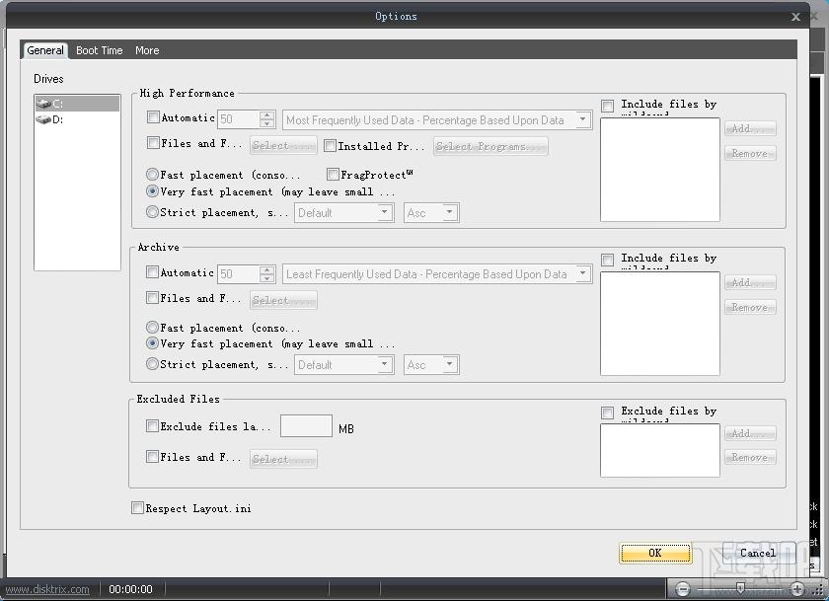Image resolution: width=829 pixels, height=601 pixels.
Task: Decrease High Performance percentage spinner down
Action: tap(267, 123)
